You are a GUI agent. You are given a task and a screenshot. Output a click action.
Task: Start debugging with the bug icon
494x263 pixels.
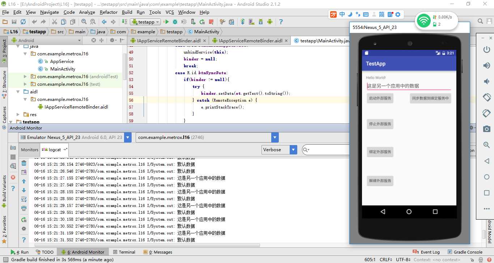175,22
